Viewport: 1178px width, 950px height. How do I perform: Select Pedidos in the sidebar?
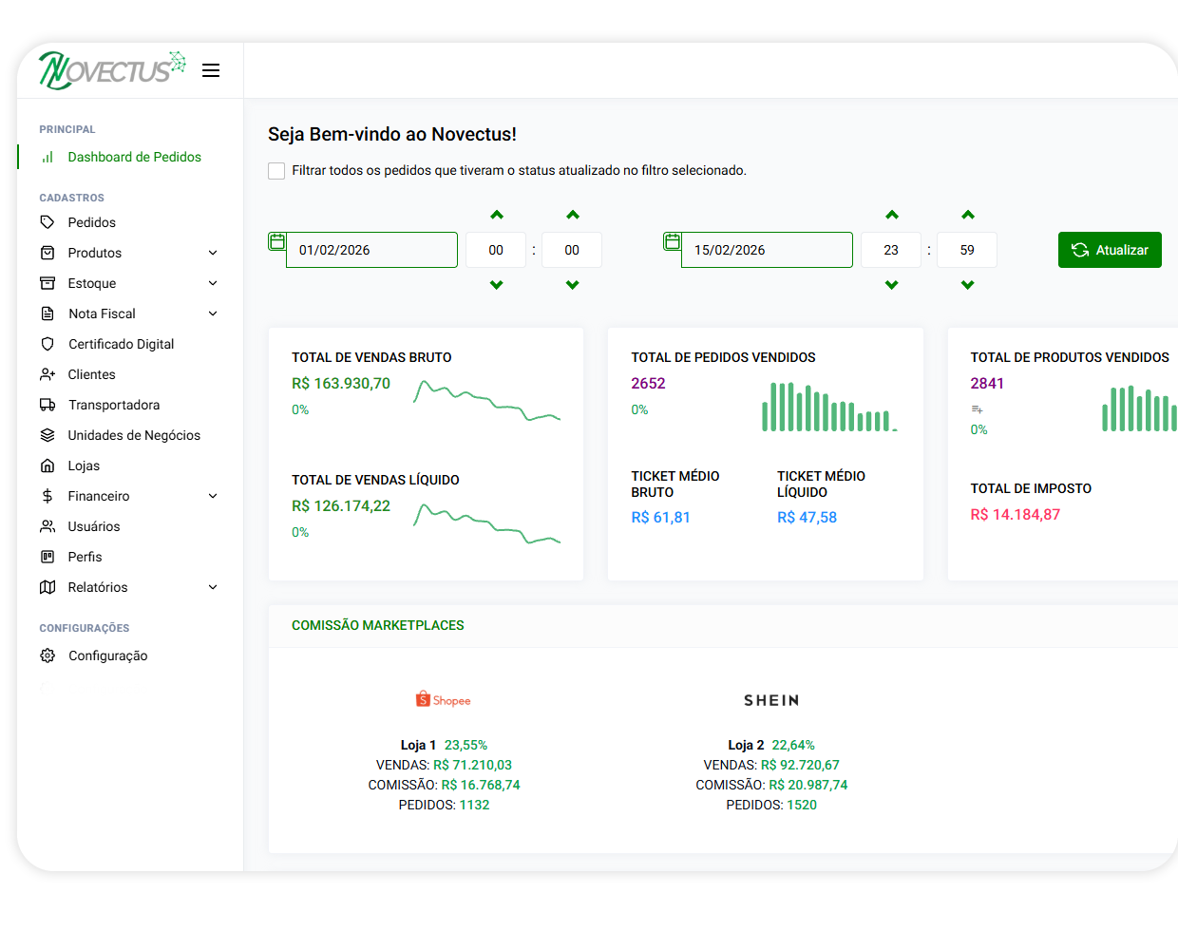click(90, 222)
